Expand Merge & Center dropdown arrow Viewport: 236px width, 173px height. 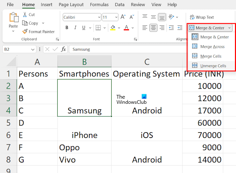click(x=229, y=28)
